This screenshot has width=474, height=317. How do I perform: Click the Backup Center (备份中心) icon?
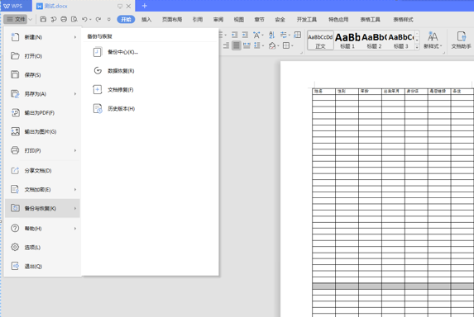pyautogui.click(x=98, y=52)
